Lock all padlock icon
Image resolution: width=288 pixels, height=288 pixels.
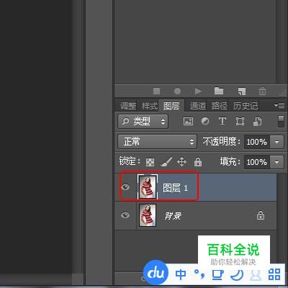pyautogui.click(x=198, y=162)
